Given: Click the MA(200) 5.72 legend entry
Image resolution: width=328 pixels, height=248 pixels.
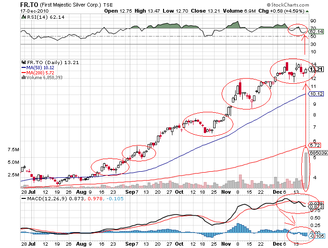Looking at the screenshot, I should pos(38,73).
